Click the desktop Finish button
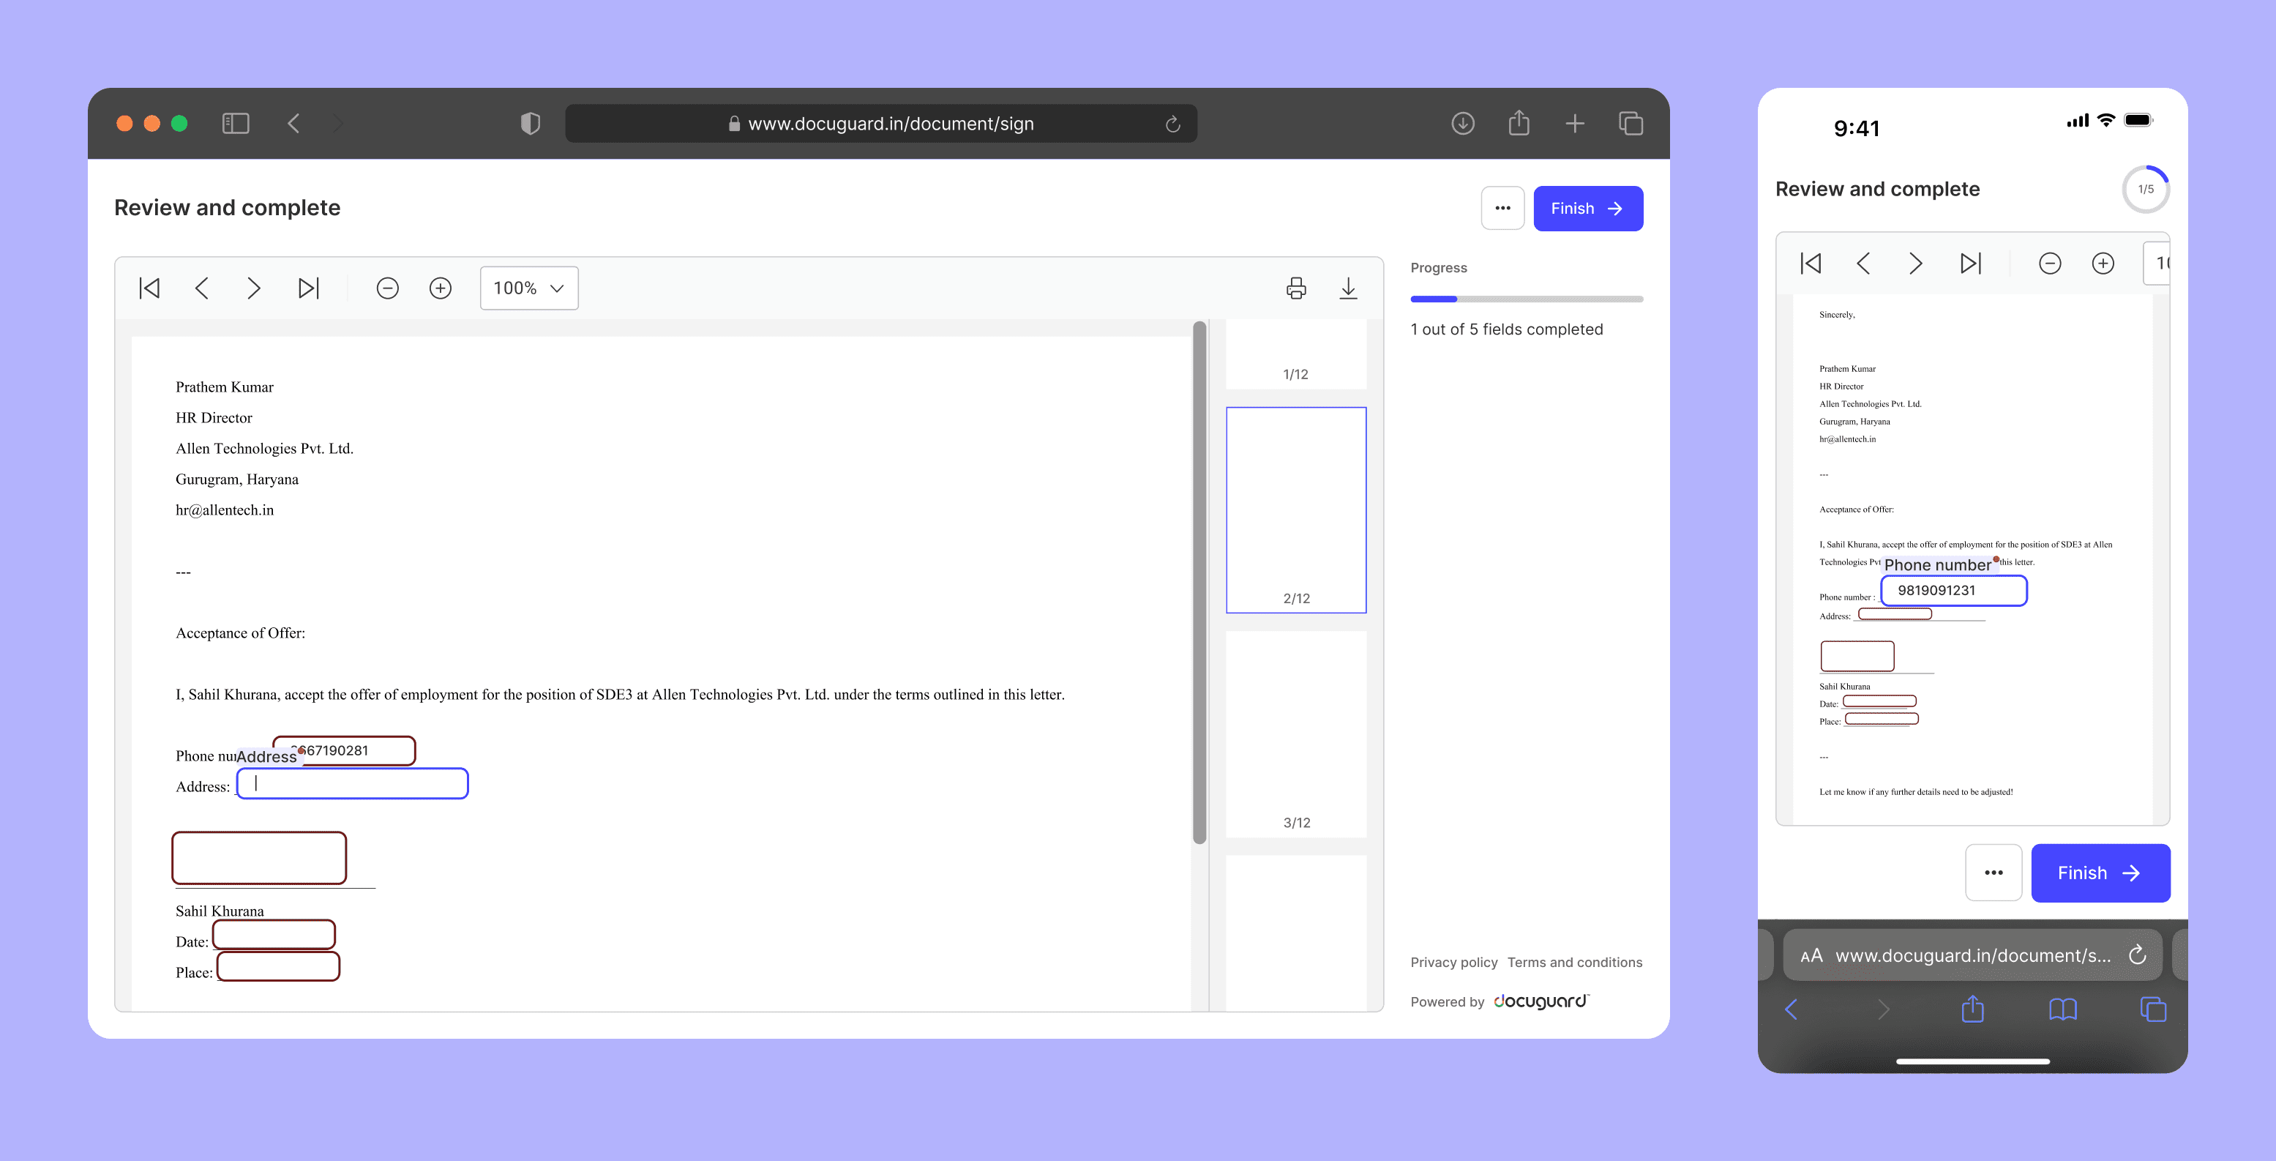 tap(1587, 209)
